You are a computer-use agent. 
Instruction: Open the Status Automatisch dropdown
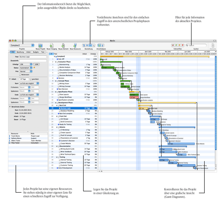click(26, 68)
